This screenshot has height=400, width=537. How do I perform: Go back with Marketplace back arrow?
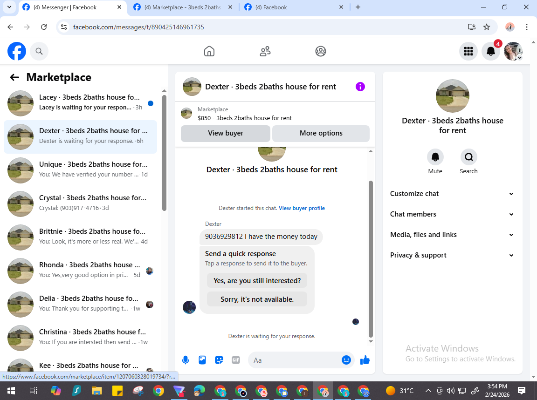coord(14,77)
